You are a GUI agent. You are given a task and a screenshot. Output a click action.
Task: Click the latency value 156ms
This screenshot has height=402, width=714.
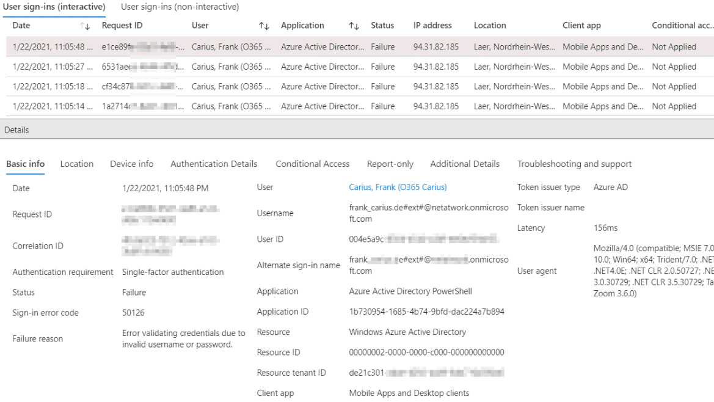point(606,228)
